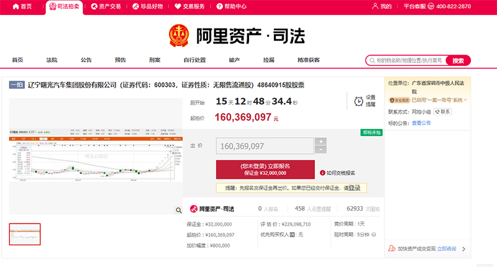This screenshot has width=497, height=267.
Task: Click the zoom magnifier icon on chart image
Action: click(x=178, y=210)
